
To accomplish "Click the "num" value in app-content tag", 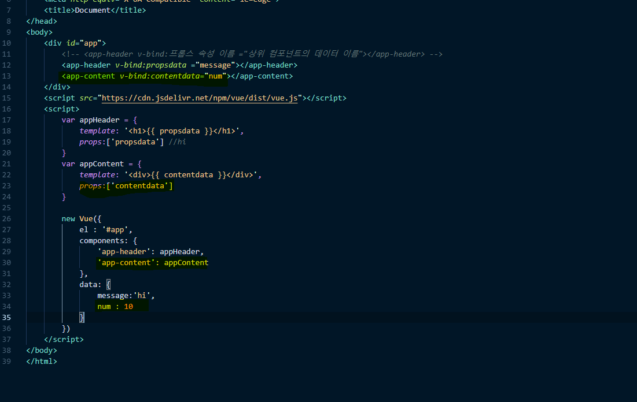I will 215,76.
